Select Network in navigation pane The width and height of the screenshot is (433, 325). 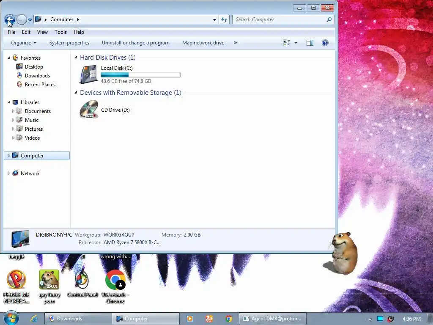tap(30, 173)
